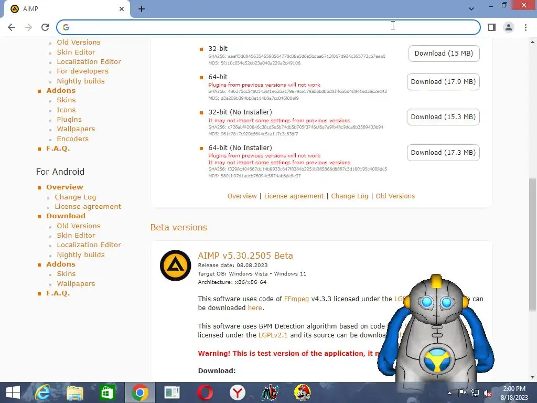Click the Action Center flag icon
The width and height of the screenshot is (537, 403).
pyautogui.click(x=462, y=393)
